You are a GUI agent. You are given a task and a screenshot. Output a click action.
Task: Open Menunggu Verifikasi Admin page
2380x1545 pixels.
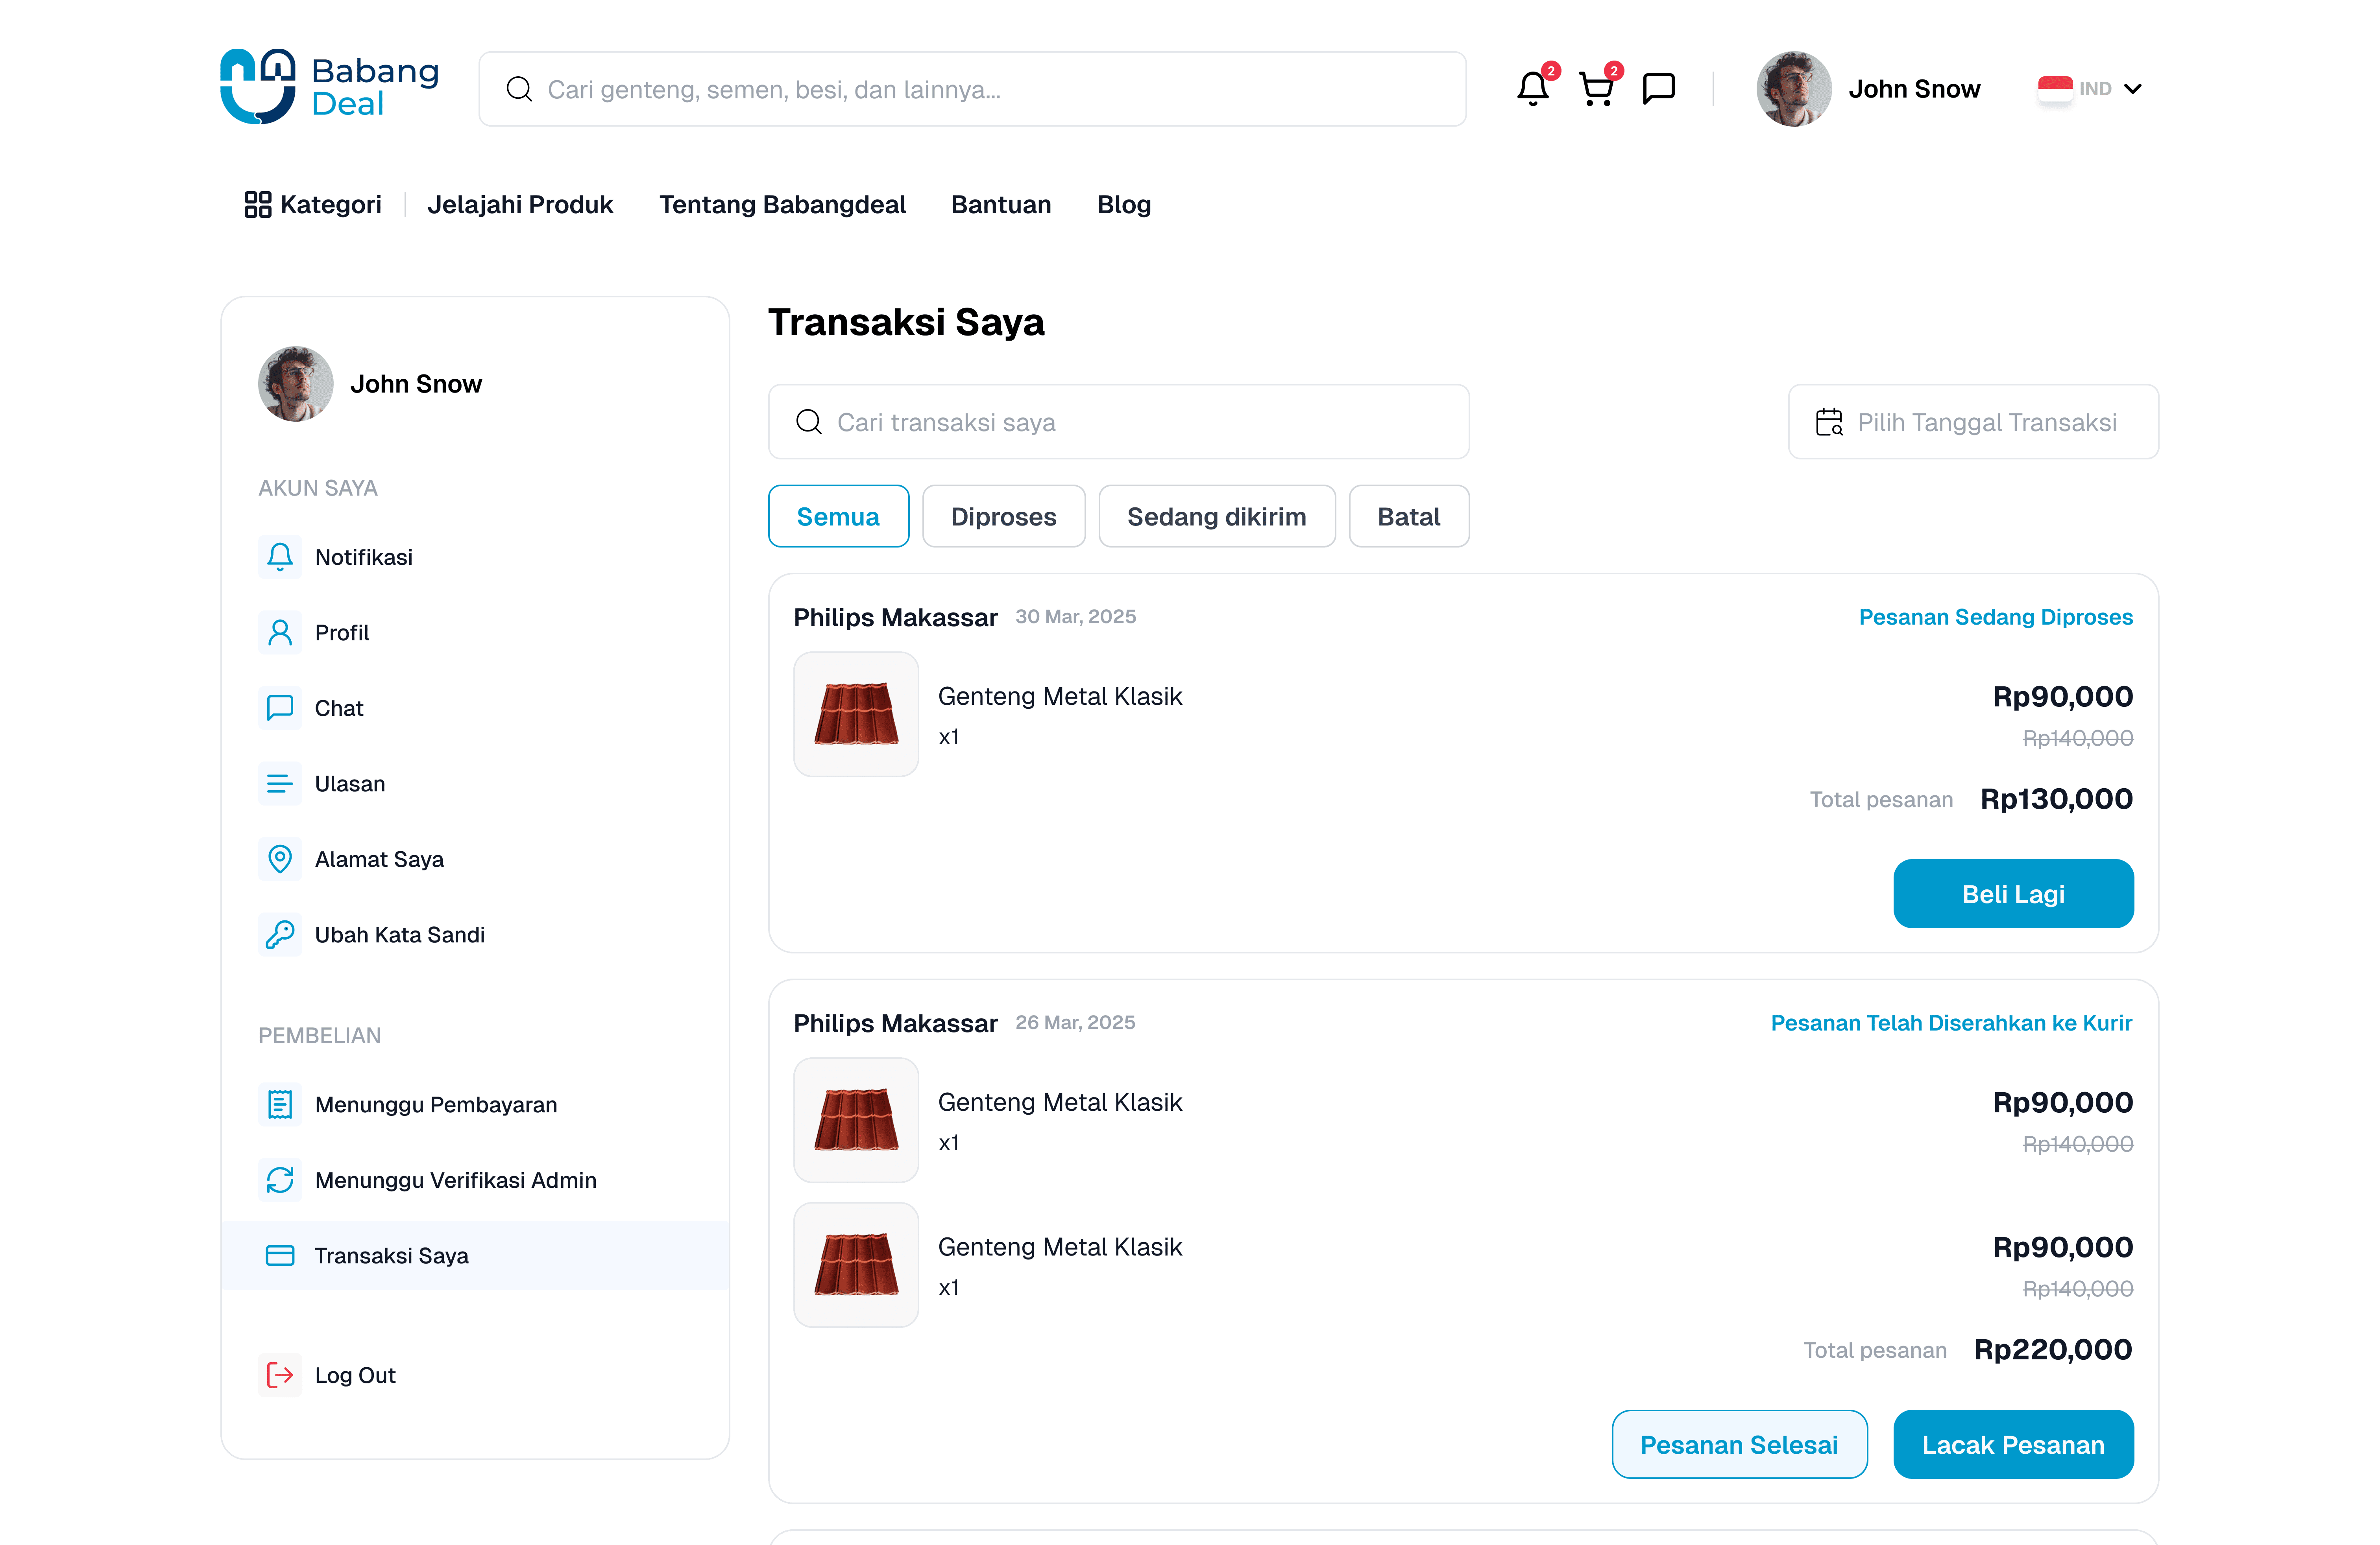pos(455,1180)
